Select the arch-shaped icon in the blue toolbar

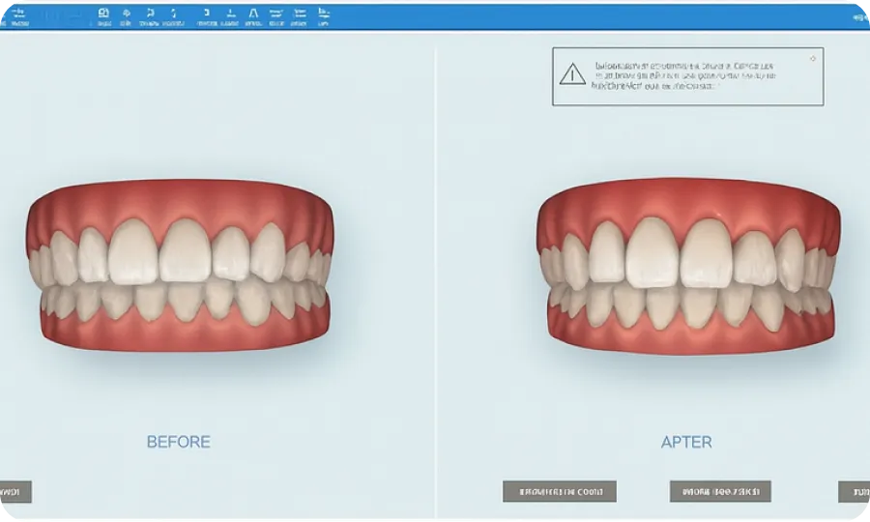tap(253, 15)
